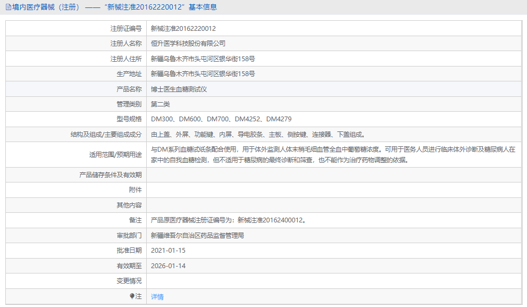Click the lightbulb icon beside 注

click(x=132, y=296)
